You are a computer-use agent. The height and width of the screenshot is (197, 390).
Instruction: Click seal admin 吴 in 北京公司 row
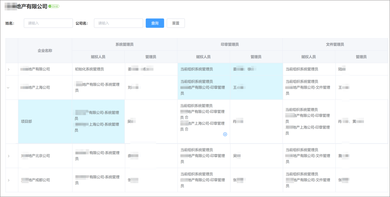point(237,156)
